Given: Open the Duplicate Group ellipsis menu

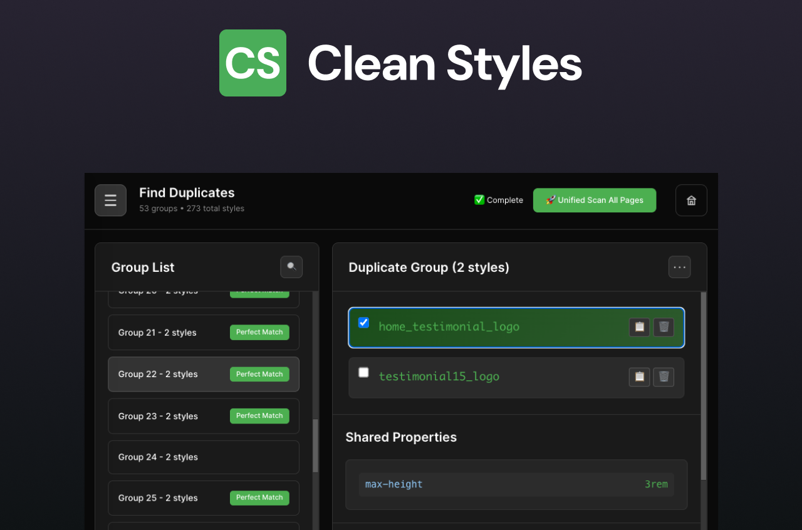Looking at the screenshot, I should pyautogui.click(x=680, y=267).
